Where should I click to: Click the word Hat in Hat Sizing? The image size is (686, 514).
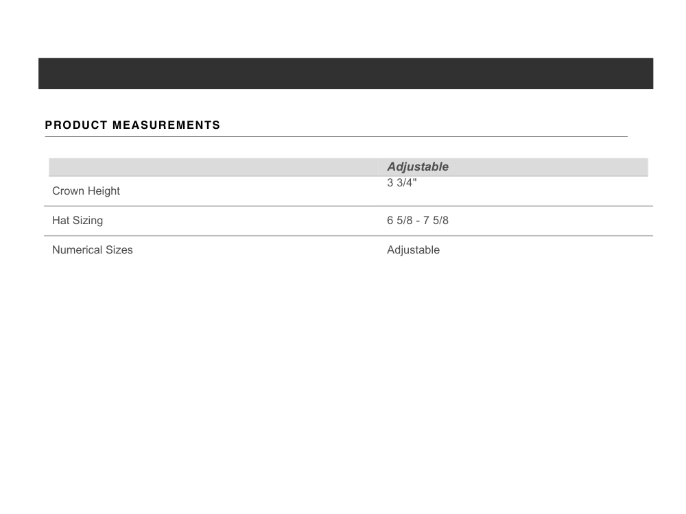tap(60, 221)
